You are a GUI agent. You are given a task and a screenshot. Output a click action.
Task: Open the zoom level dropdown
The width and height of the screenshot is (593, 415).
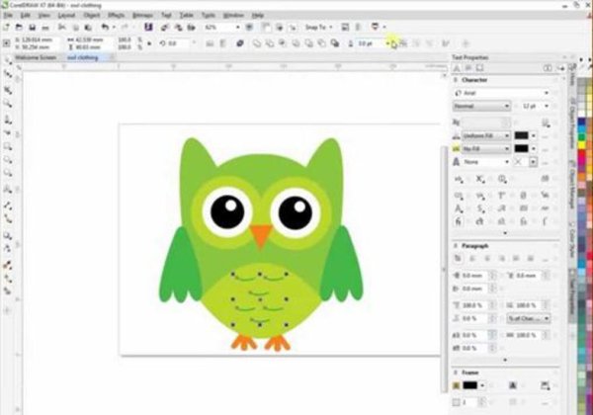(238, 28)
